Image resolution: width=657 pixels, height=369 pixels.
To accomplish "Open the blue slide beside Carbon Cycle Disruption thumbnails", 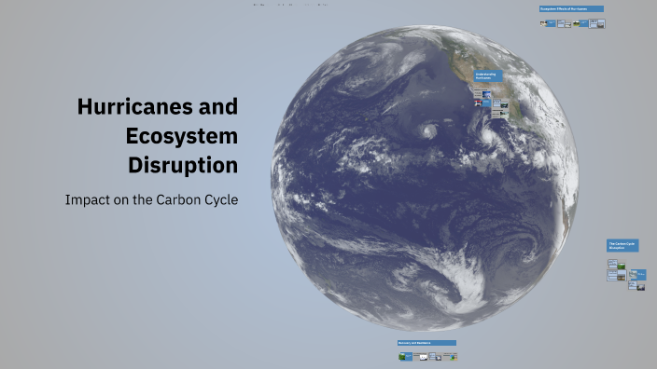I will (x=637, y=275).
